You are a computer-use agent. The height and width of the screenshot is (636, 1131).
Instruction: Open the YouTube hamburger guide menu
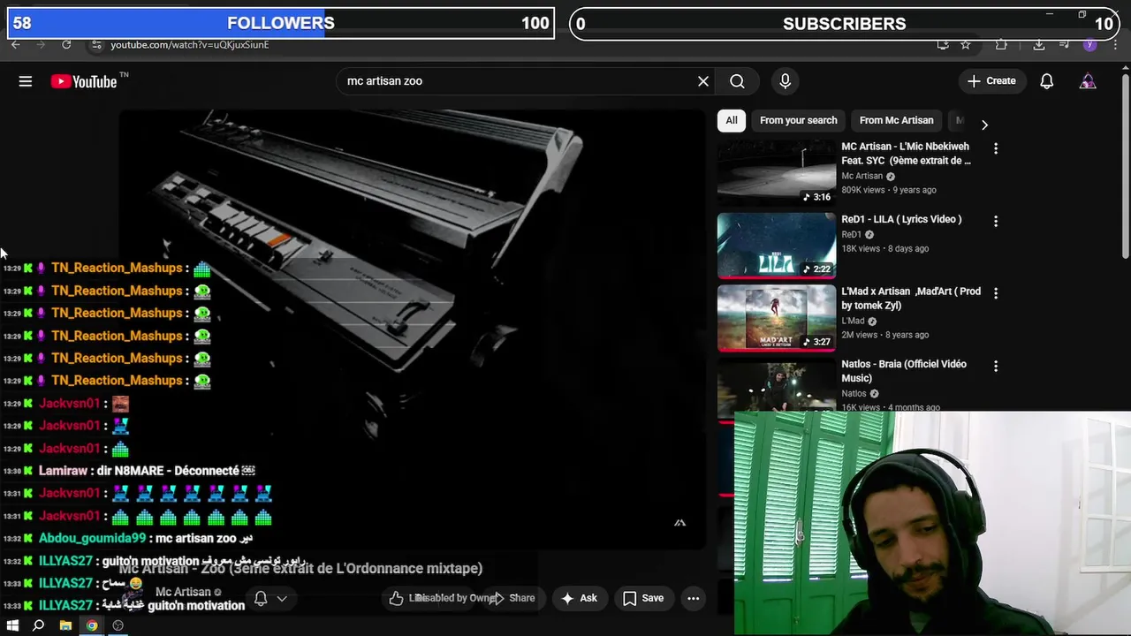click(x=26, y=81)
